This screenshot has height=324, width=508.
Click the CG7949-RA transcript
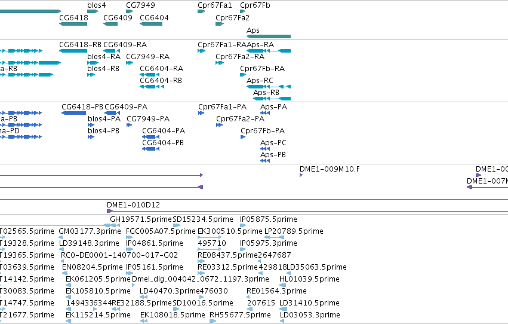coord(130,63)
